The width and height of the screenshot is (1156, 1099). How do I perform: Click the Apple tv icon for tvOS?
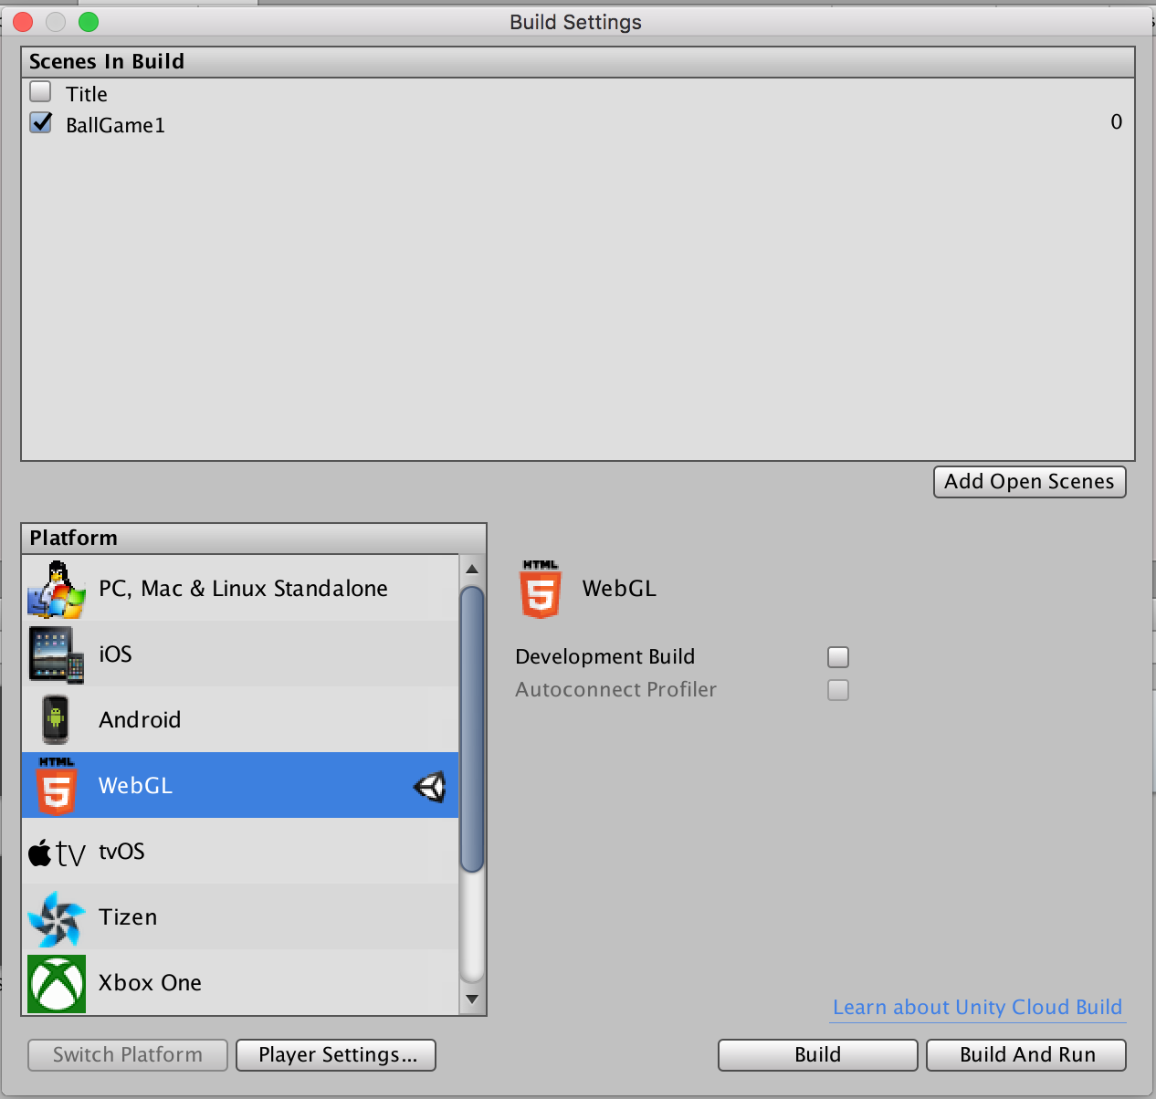(x=57, y=853)
